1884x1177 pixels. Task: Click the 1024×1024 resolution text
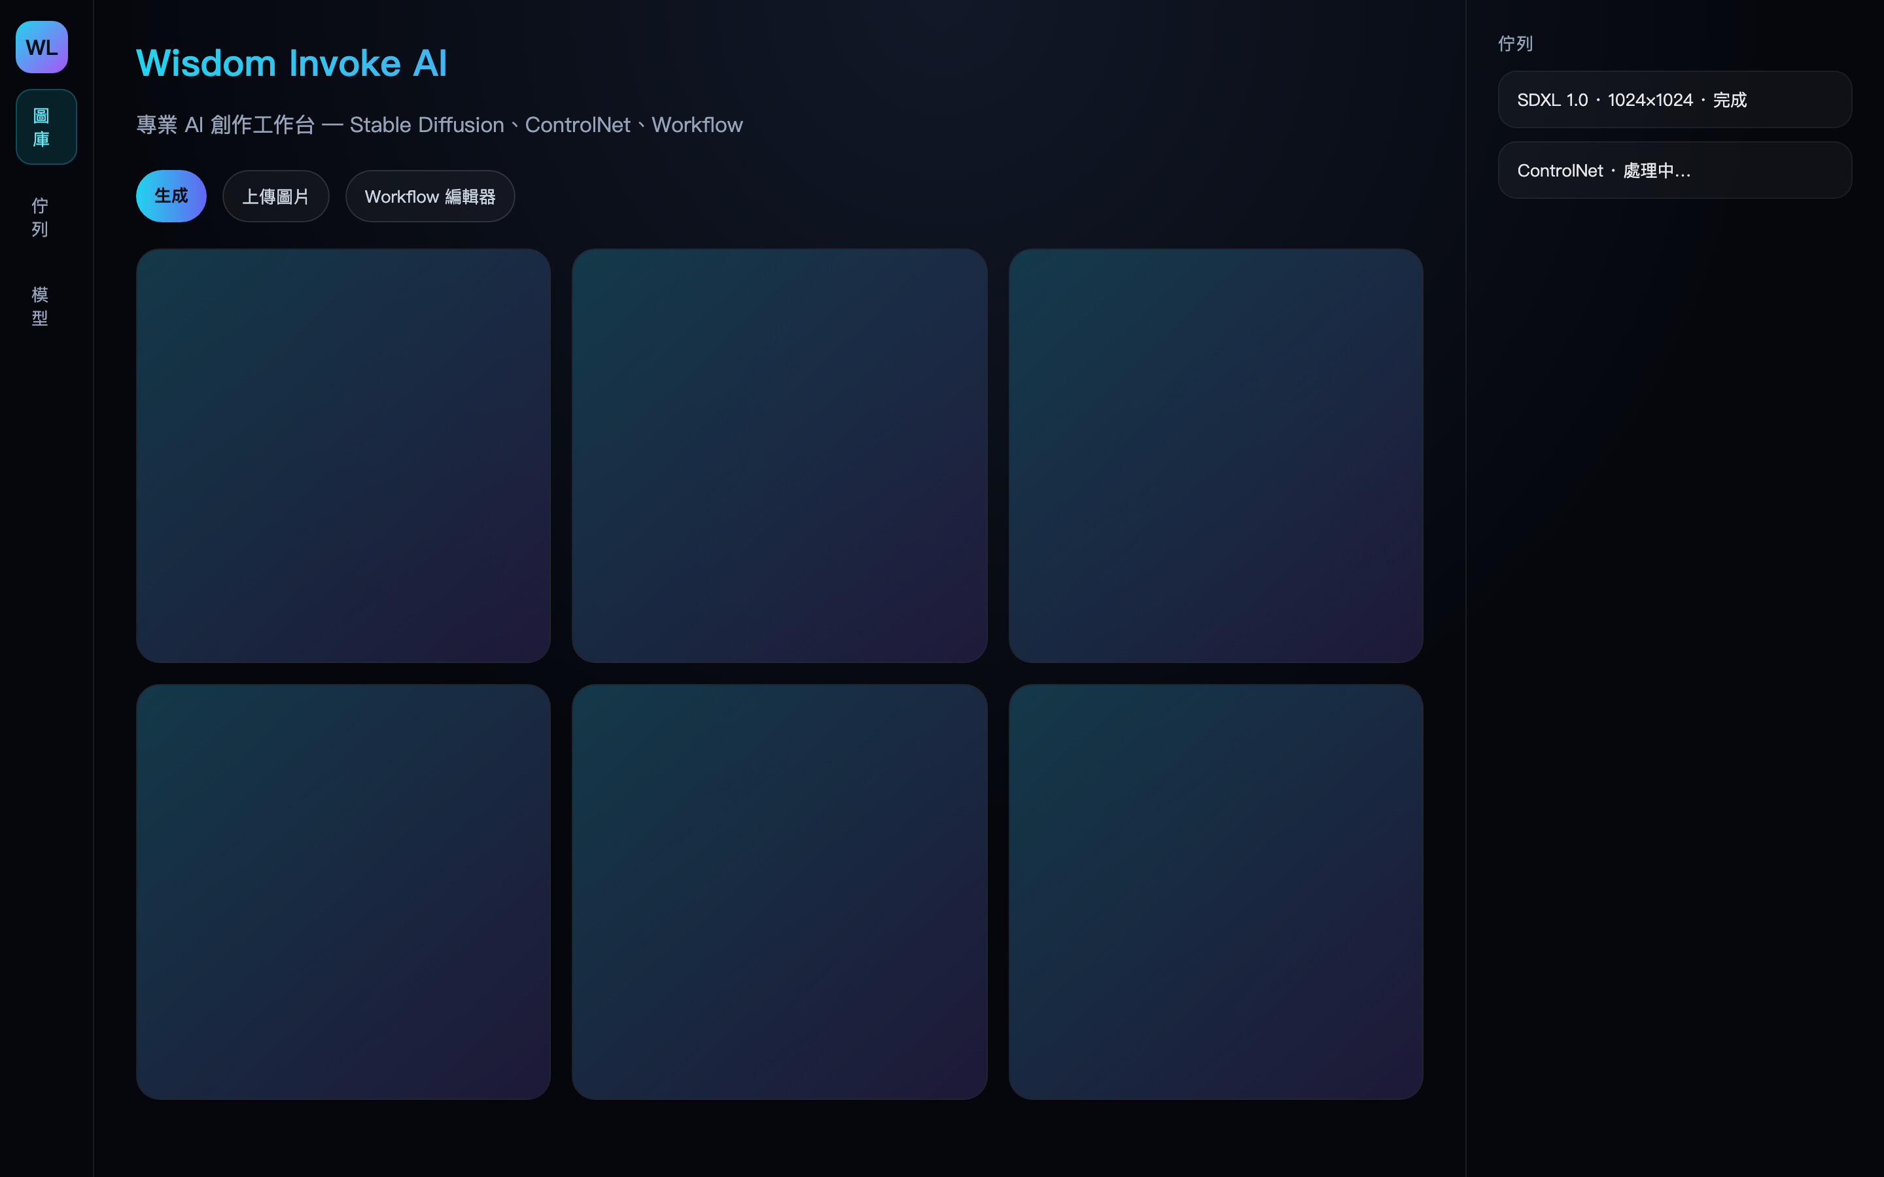pos(1650,99)
